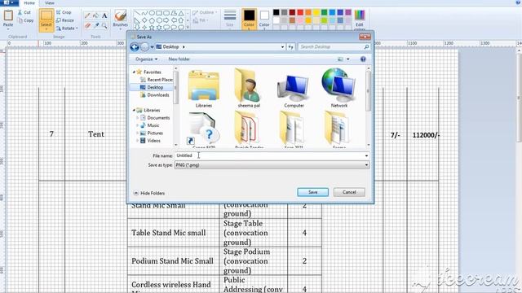Open Select tool dropdown arrow
Screen dimensions: 522x293
point(46,29)
